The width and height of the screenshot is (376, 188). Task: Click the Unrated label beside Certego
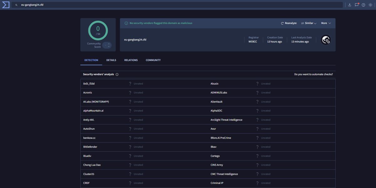(x=266, y=156)
